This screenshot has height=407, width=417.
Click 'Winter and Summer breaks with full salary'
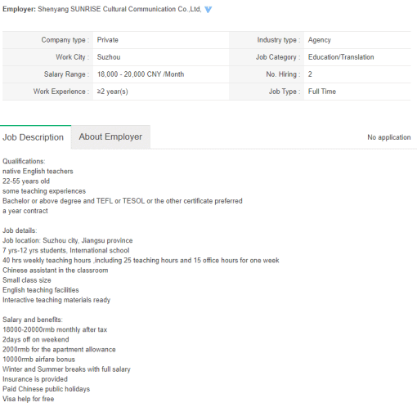point(66,369)
